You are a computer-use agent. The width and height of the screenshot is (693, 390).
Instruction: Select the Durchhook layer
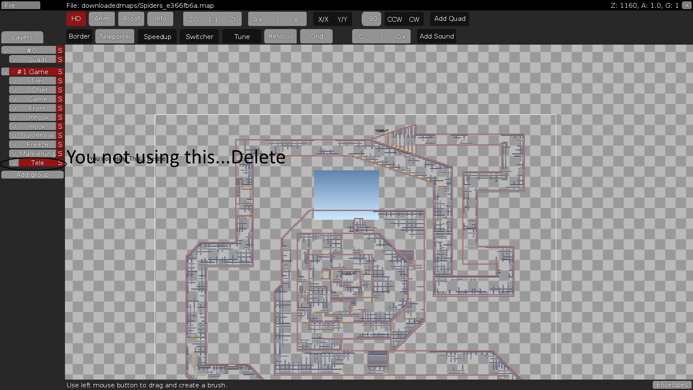(37, 136)
